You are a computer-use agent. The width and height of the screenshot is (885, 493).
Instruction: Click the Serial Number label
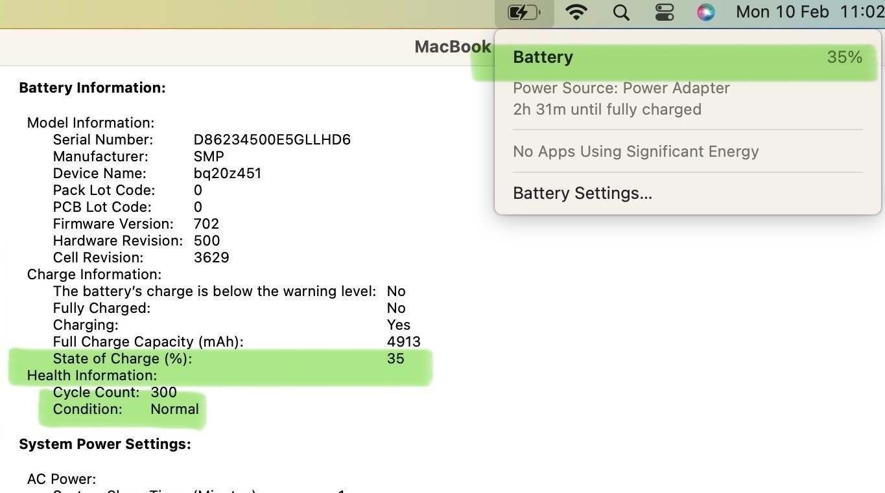click(x=103, y=139)
